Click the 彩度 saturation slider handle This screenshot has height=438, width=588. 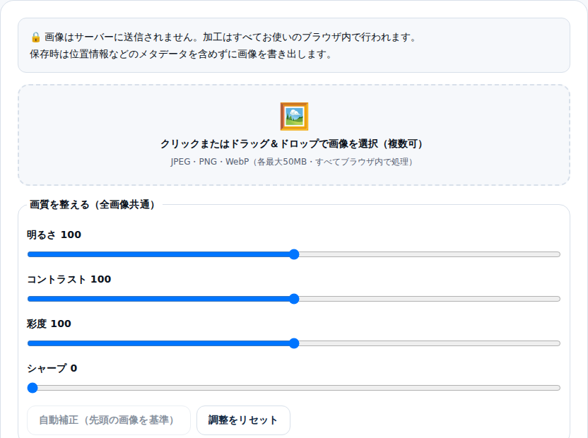tap(295, 343)
